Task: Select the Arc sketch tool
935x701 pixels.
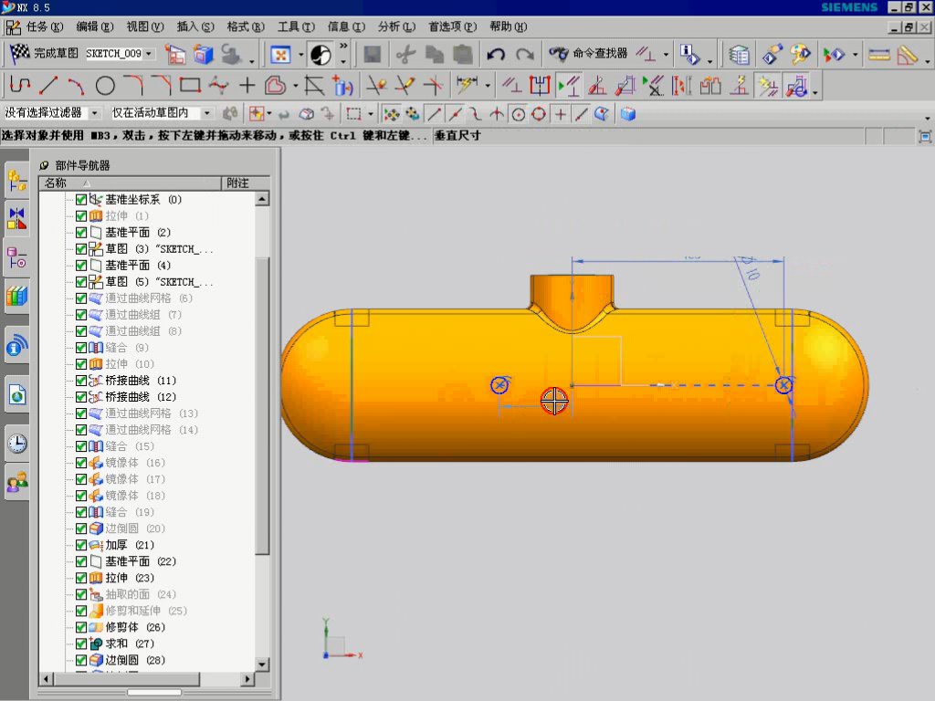Action: [77, 85]
